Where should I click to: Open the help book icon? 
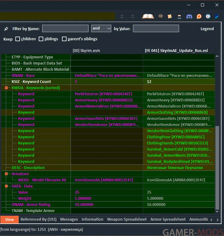148,16
